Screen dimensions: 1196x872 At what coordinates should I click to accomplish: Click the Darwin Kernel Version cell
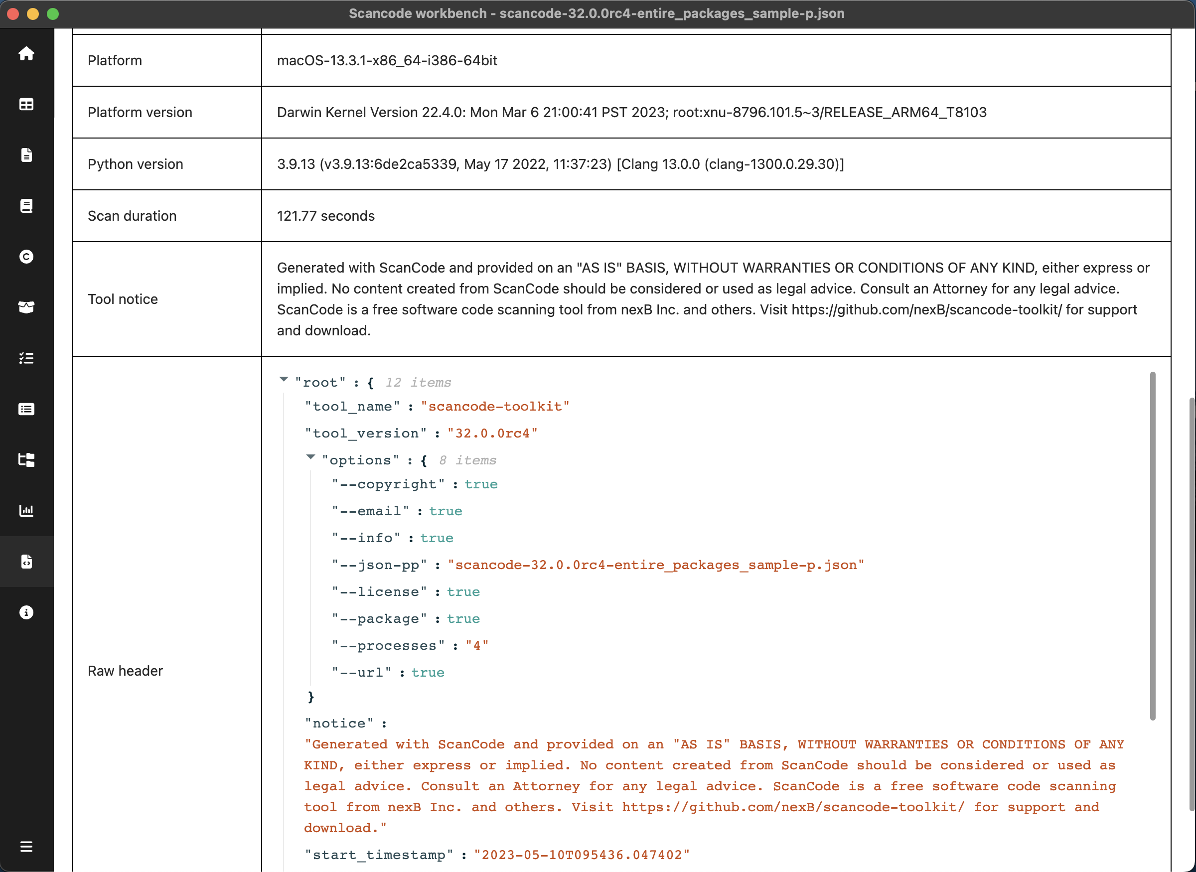pyautogui.click(x=716, y=113)
